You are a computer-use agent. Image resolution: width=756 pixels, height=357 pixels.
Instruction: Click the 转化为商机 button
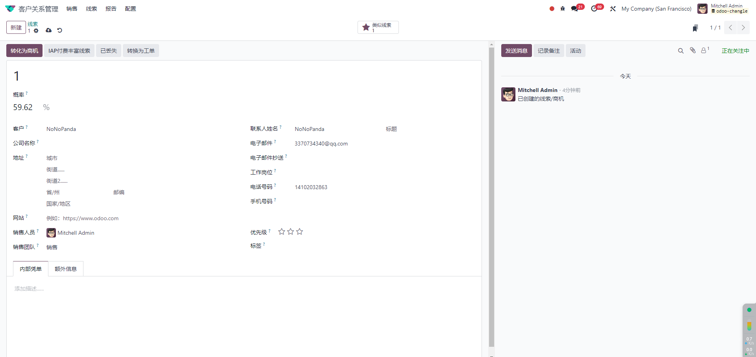click(24, 51)
